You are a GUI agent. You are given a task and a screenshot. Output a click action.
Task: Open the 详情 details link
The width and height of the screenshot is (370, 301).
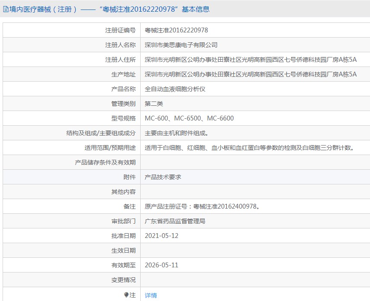[x=151, y=295]
